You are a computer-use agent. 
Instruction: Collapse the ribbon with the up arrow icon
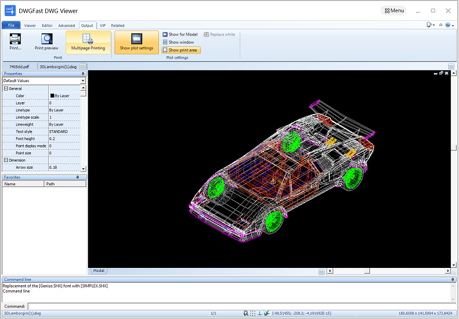(441, 25)
